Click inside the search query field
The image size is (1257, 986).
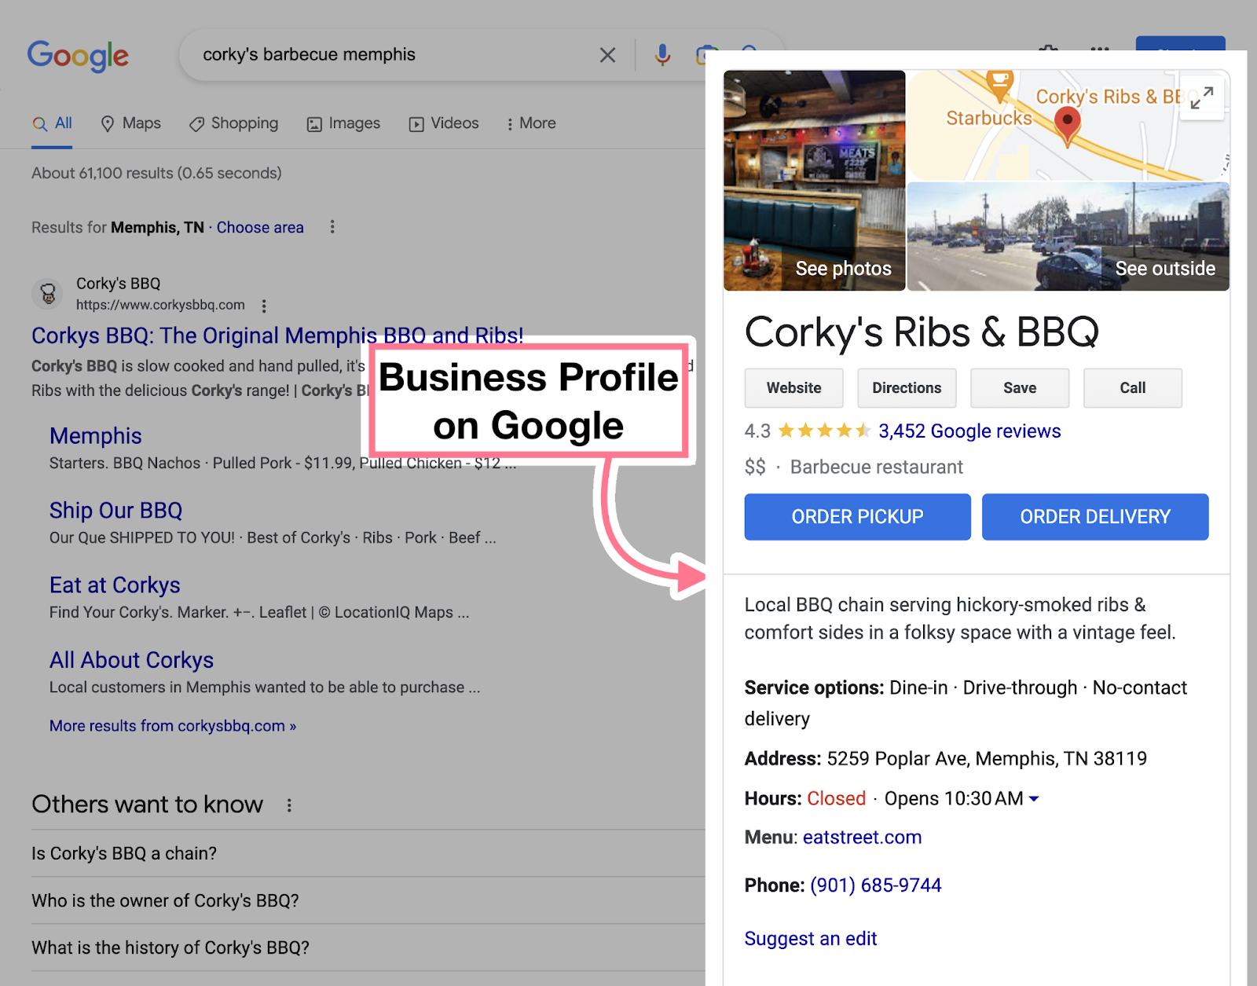393,55
